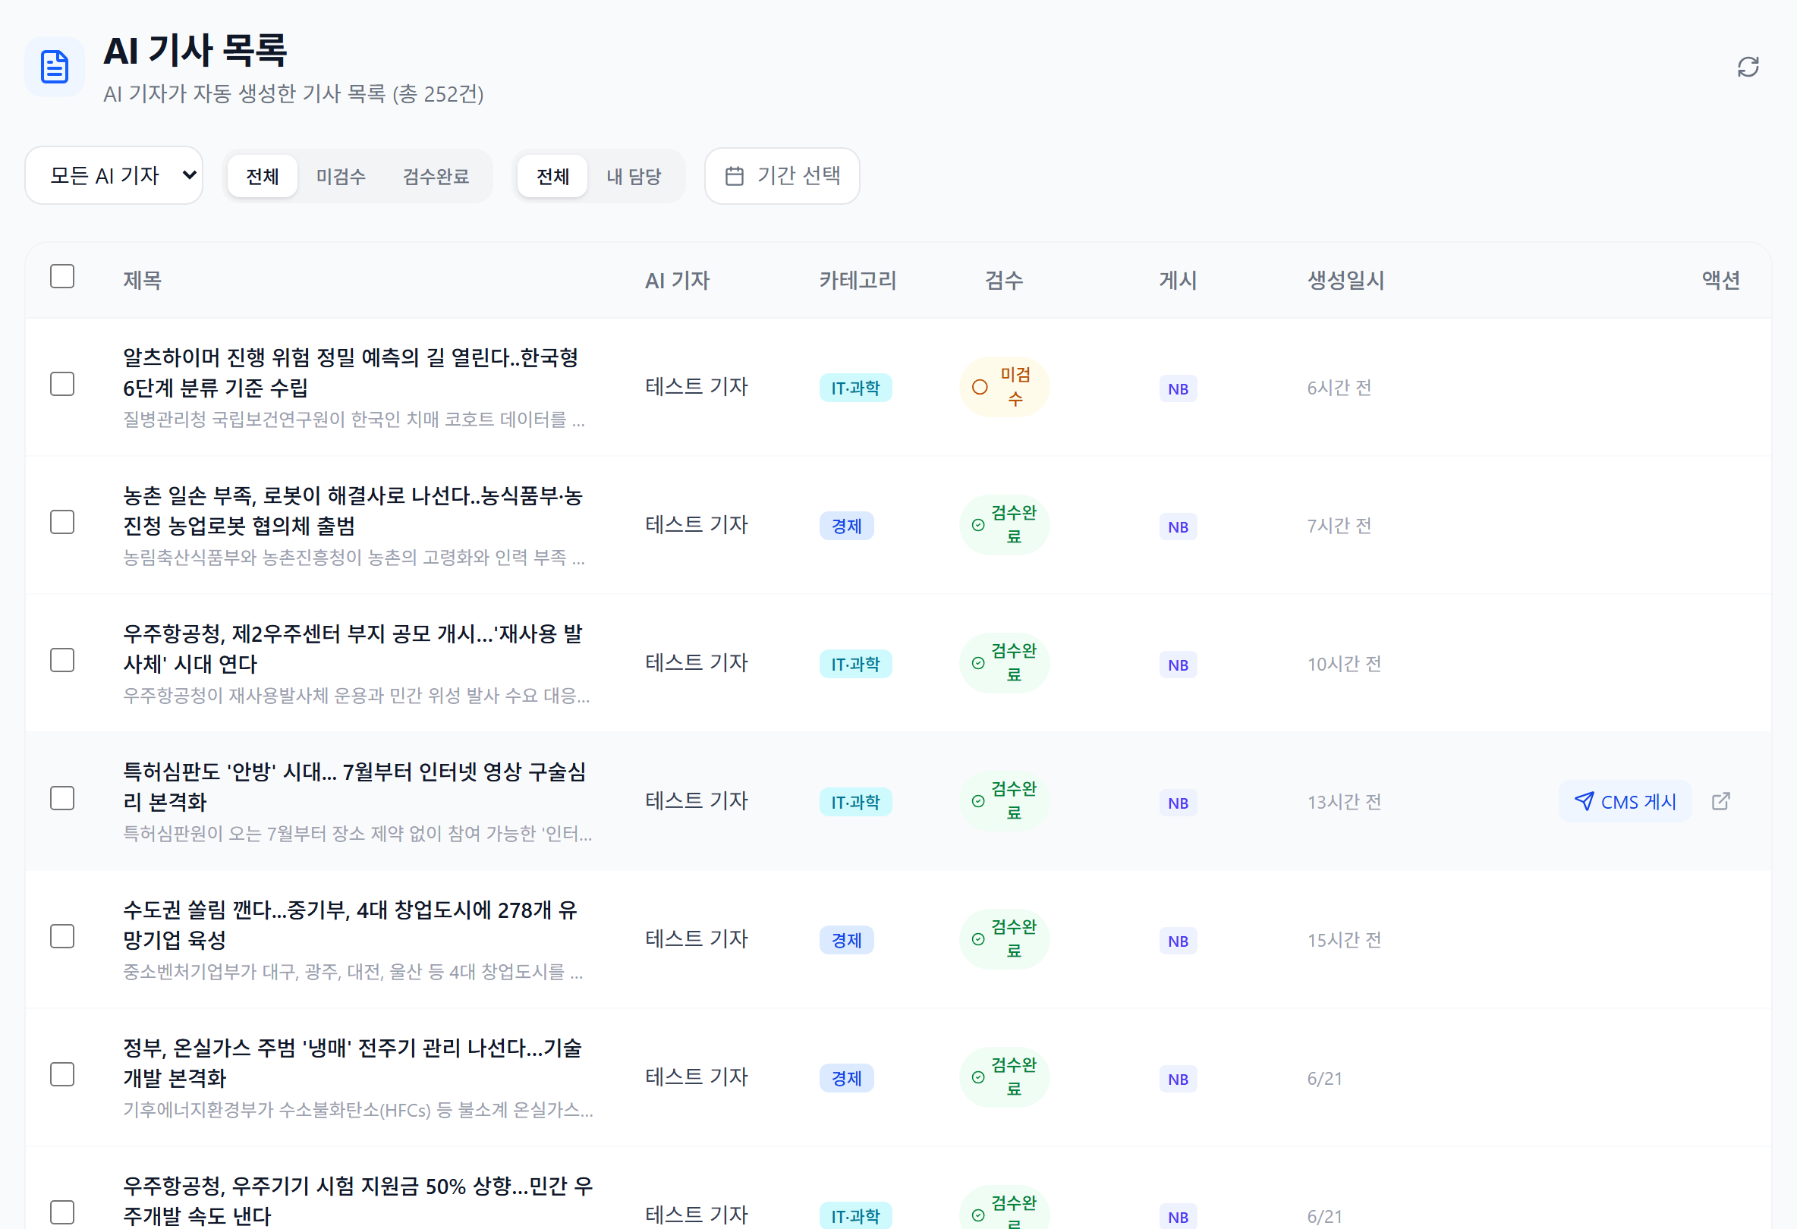The width and height of the screenshot is (1797, 1229).
Task: Click the 게시 column header
Action: (1178, 280)
